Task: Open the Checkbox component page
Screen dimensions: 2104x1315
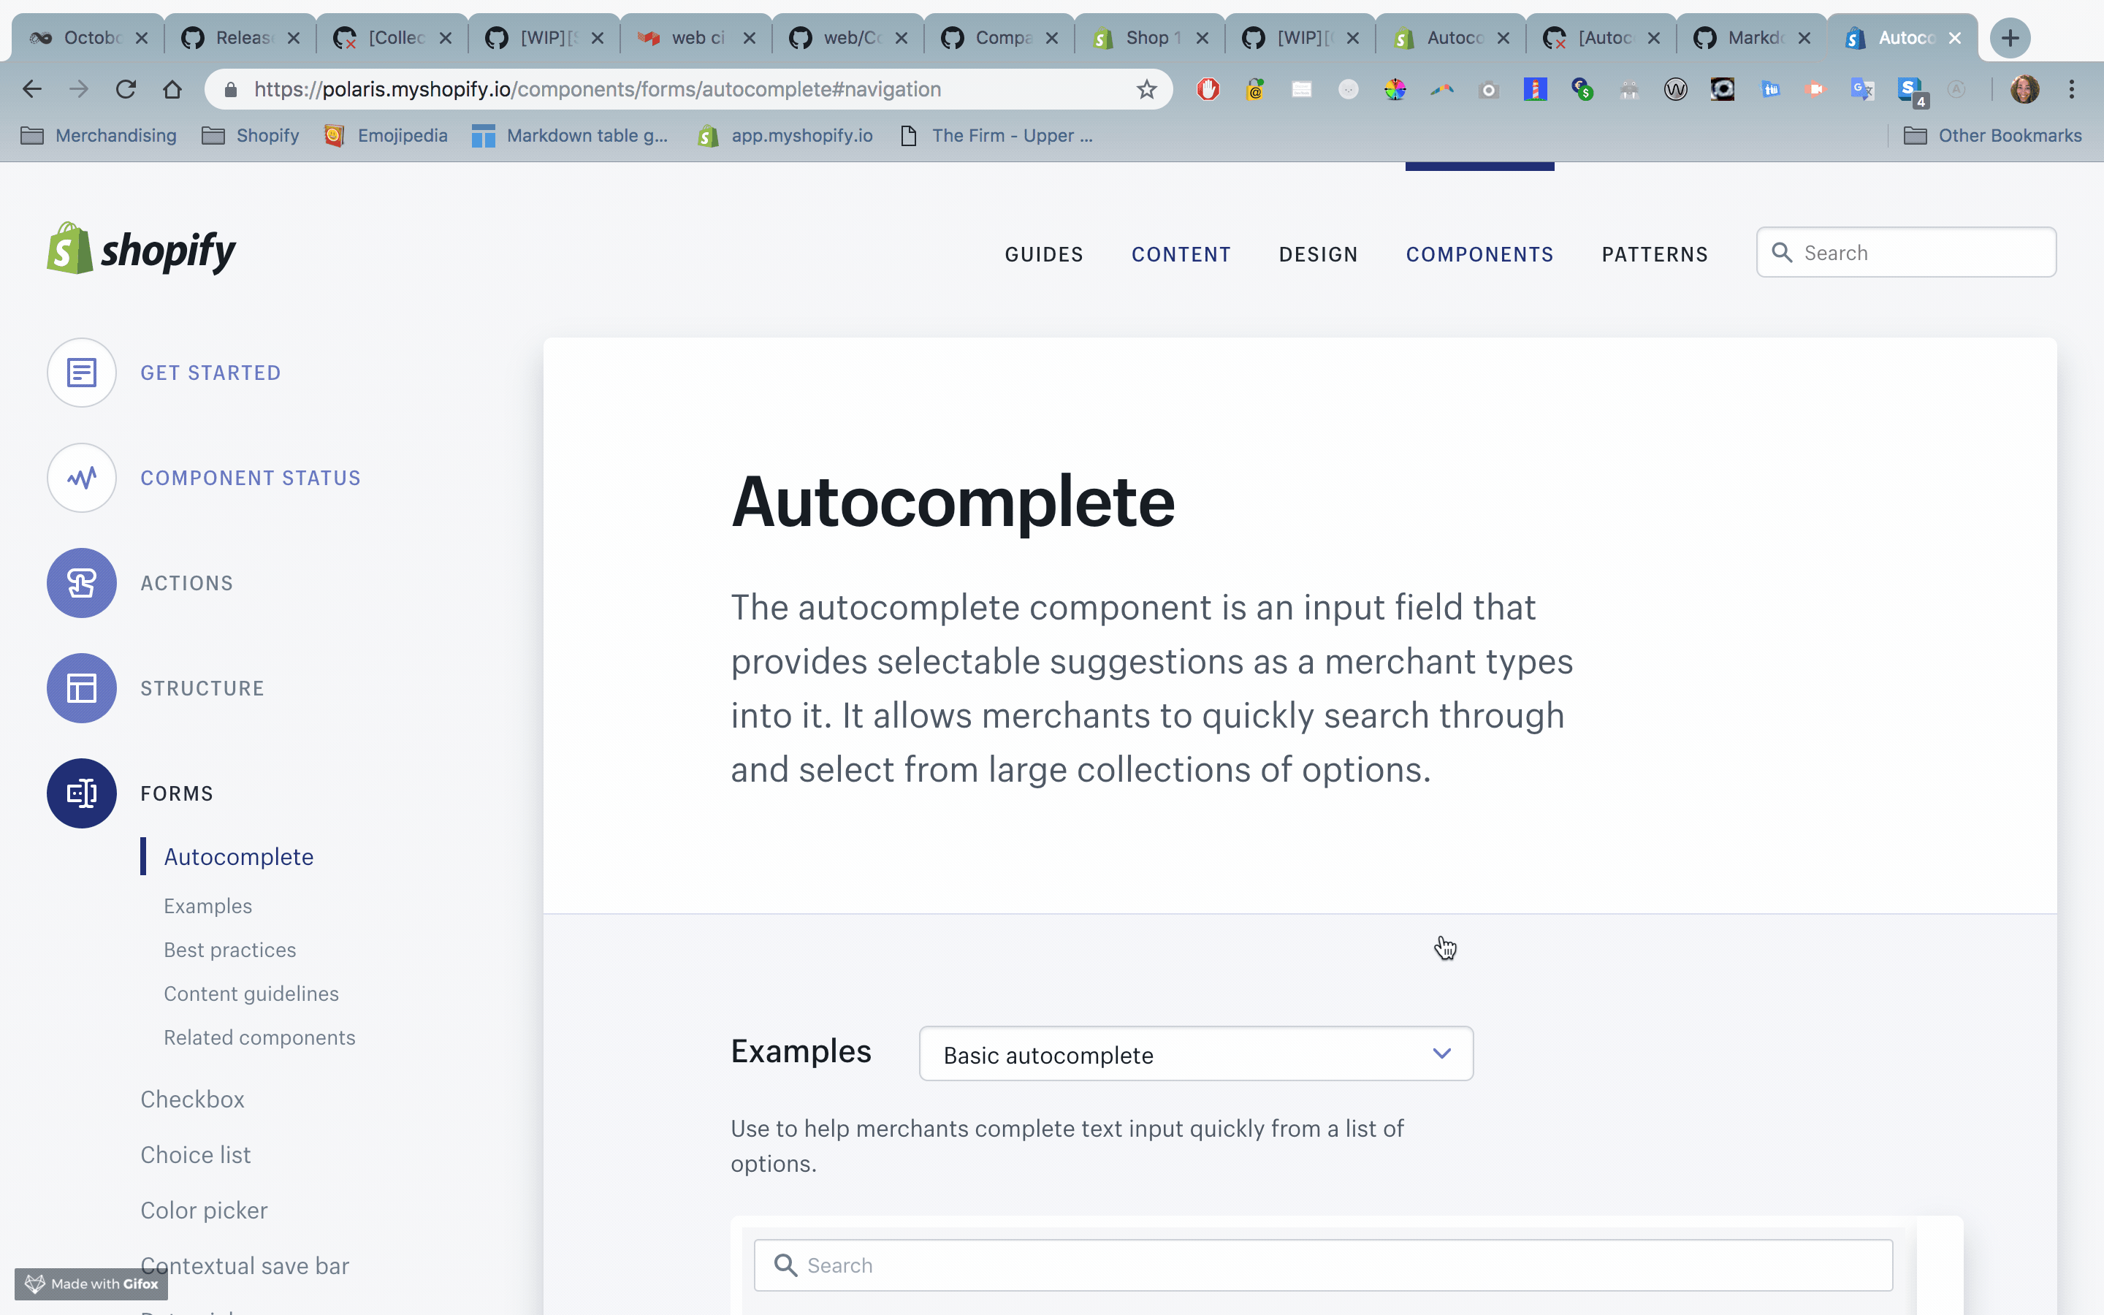Action: click(x=192, y=1099)
